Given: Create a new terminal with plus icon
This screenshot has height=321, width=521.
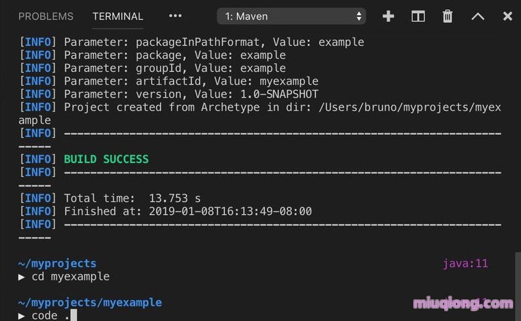Looking at the screenshot, I should point(388,16).
